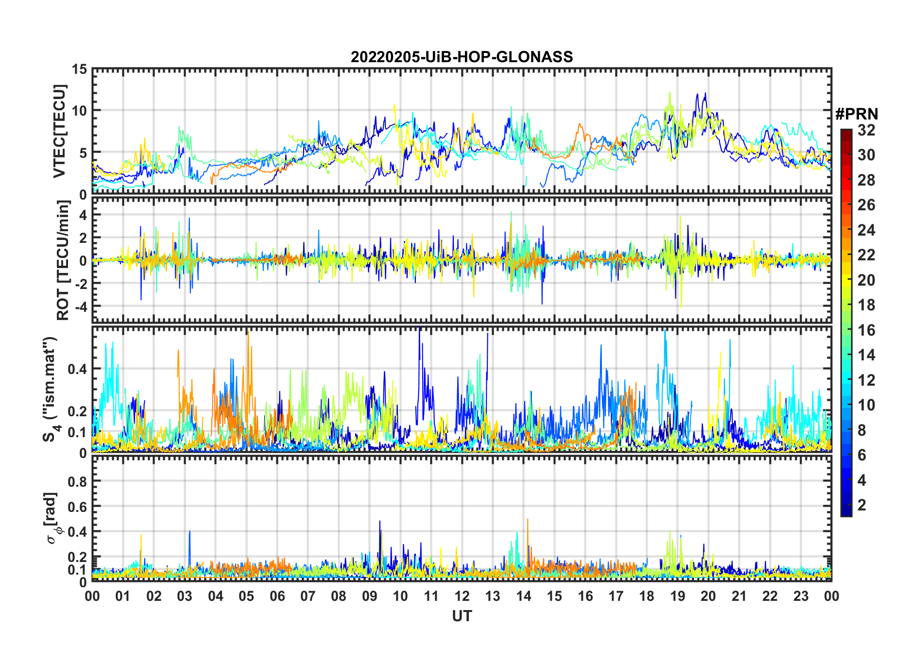Pick the cyan PRN 12 colorbar region

click(846, 380)
